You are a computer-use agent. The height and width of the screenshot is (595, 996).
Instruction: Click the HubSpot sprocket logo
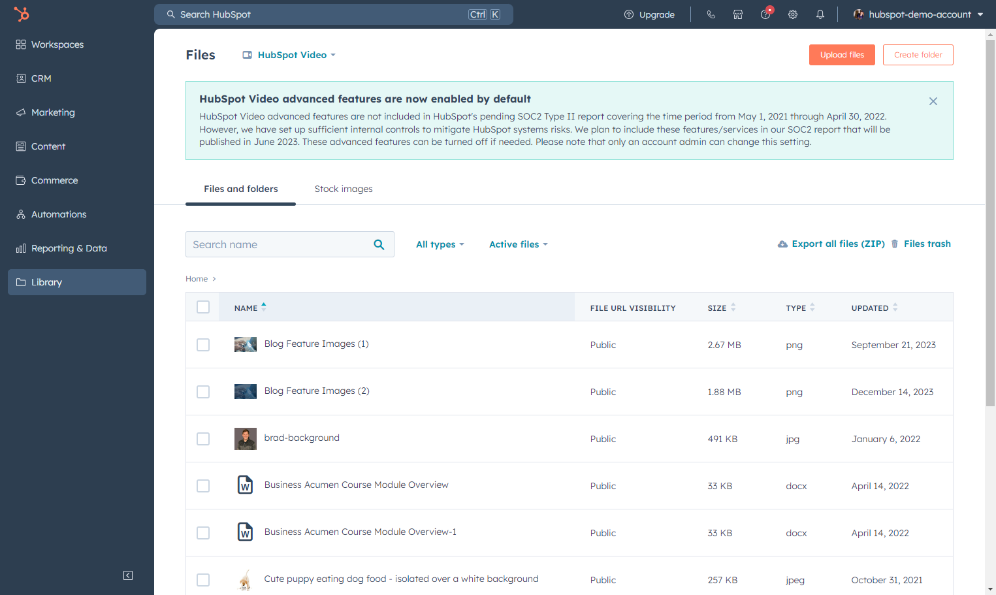(x=22, y=14)
